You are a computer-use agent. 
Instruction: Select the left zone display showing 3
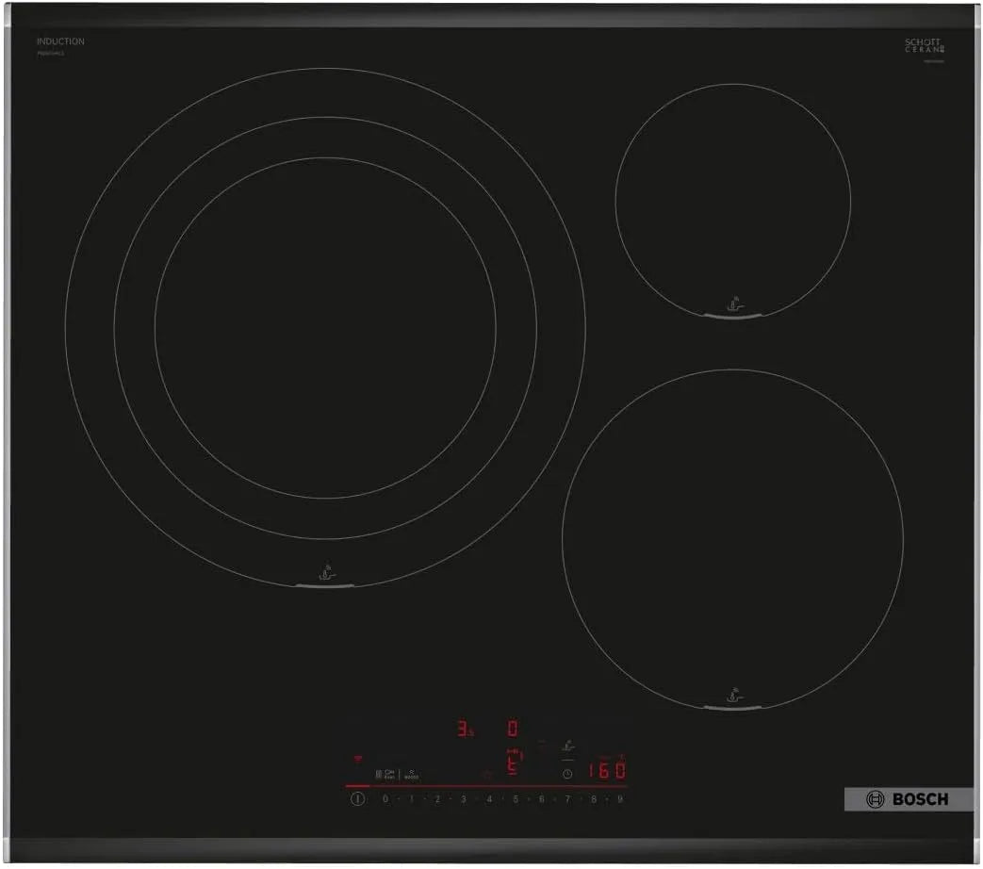point(466,729)
